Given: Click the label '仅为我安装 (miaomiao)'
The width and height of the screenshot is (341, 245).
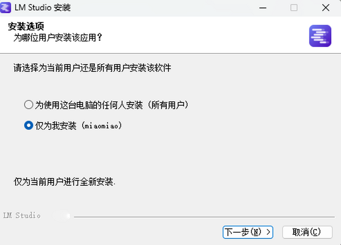Looking at the screenshot, I should pyautogui.click(x=78, y=125).
